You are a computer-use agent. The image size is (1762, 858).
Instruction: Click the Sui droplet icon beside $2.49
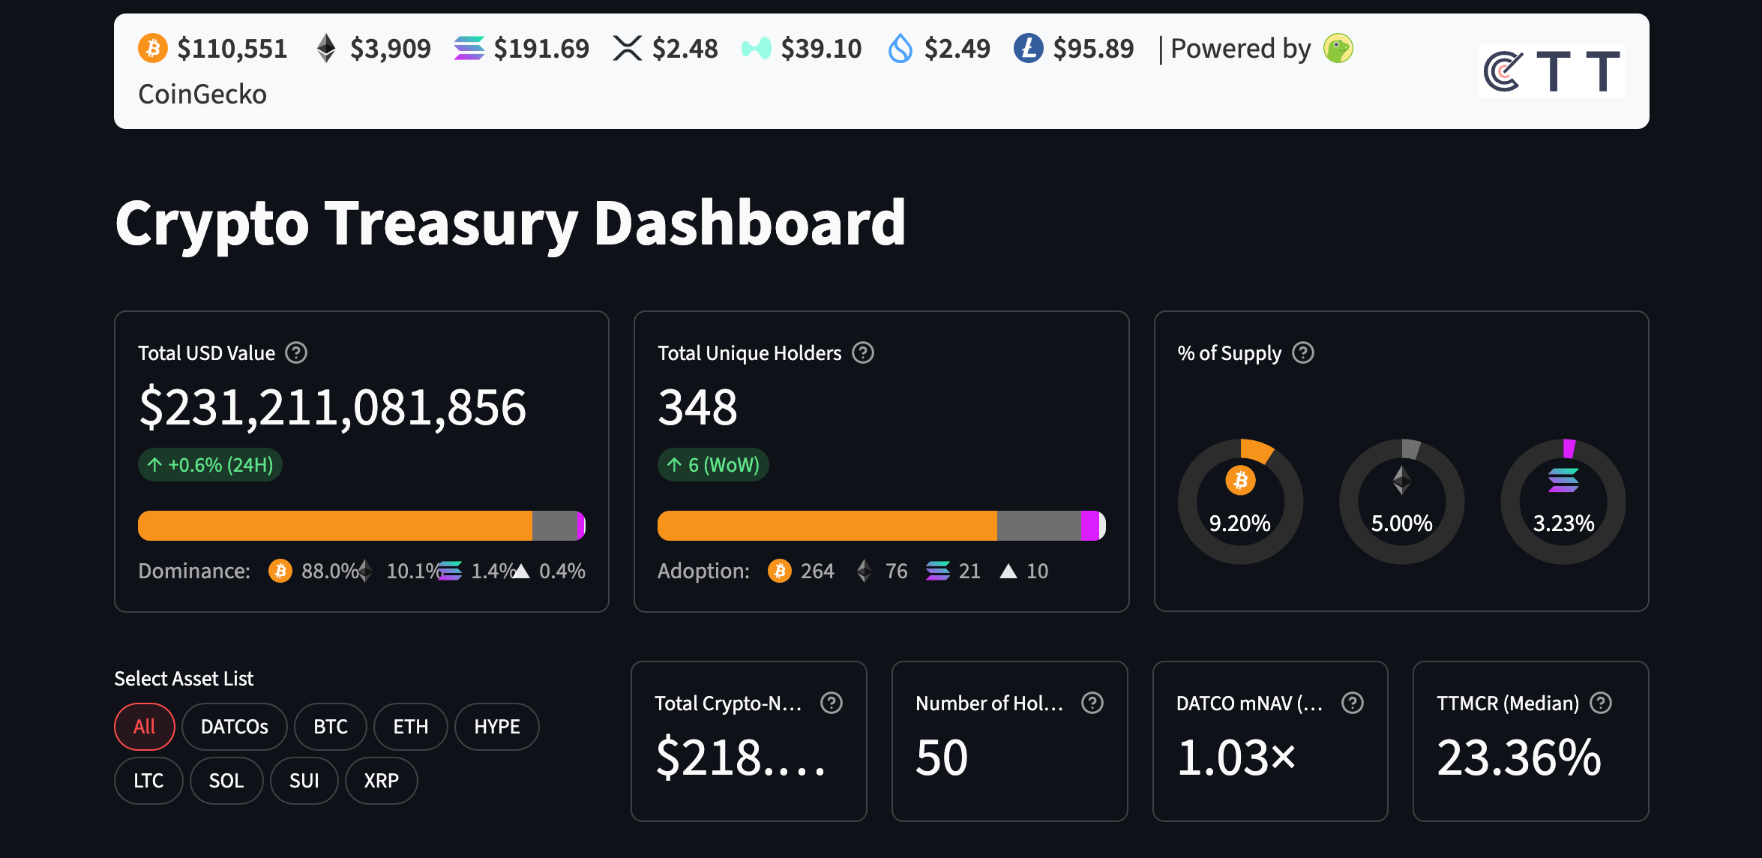[x=900, y=49]
